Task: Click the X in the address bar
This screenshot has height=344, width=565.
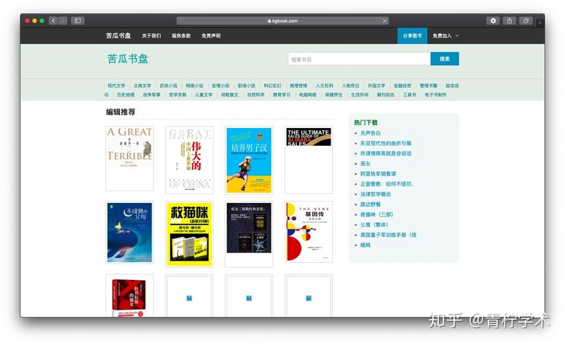Action: [x=384, y=21]
